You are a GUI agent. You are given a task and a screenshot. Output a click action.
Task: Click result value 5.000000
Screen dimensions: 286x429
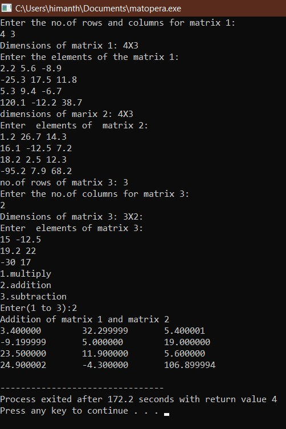coord(103,342)
